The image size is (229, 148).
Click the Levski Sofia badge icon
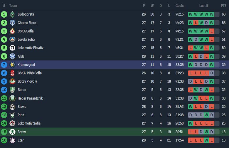(x=12, y=39)
